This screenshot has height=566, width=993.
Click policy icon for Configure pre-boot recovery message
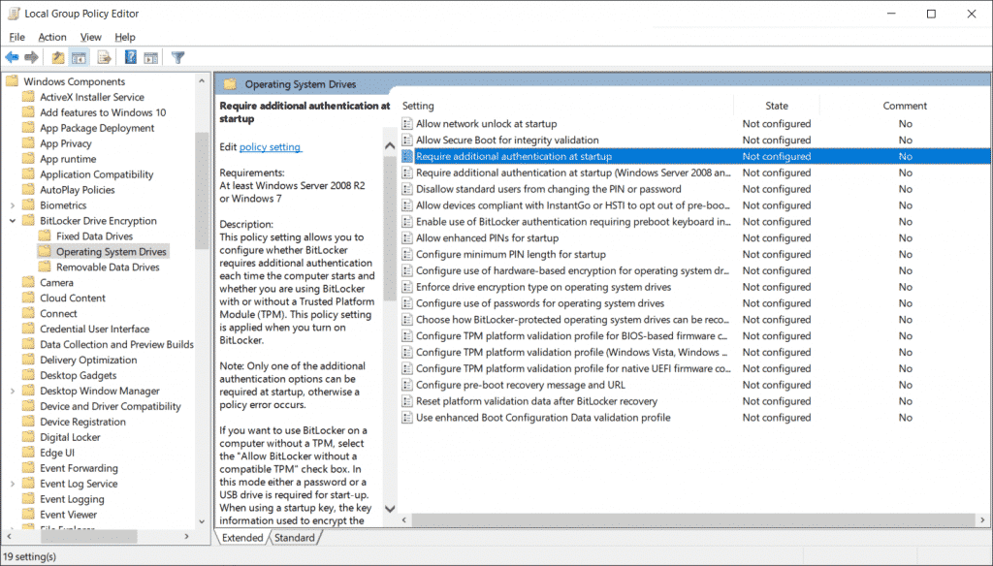click(407, 385)
